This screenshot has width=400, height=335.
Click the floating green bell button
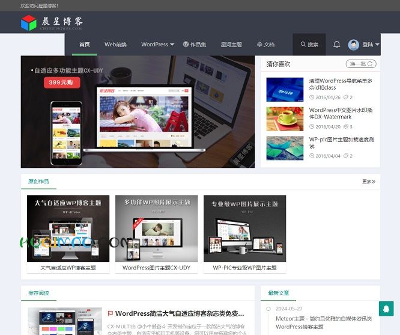[386, 309]
